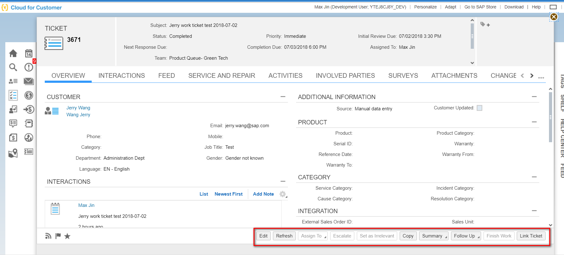Open the ticket list icon in sidebar

tap(29, 152)
